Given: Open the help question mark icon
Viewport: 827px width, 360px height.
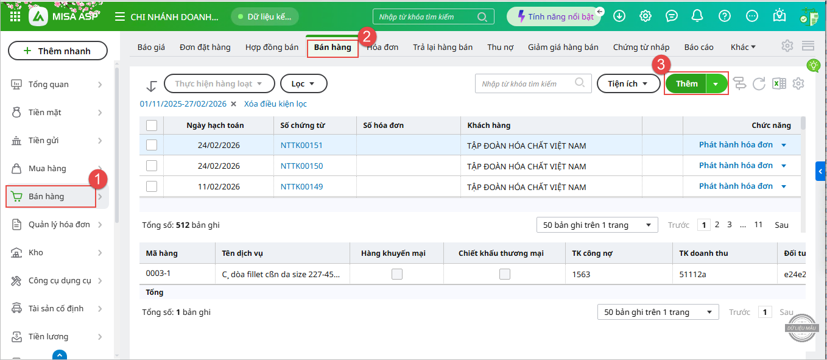Looking at the screenshot, I should tap(724, 16).
